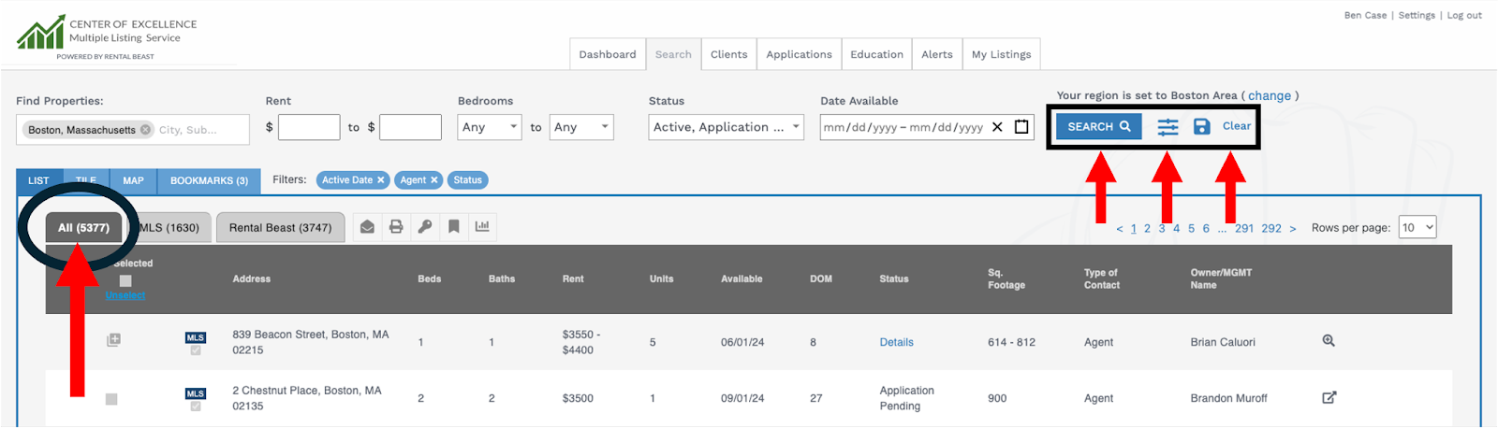Viewport: 1498px width, 428px height.
Task: Open the maximum Bedrooms dropdown
Action: tap(581, 127)
